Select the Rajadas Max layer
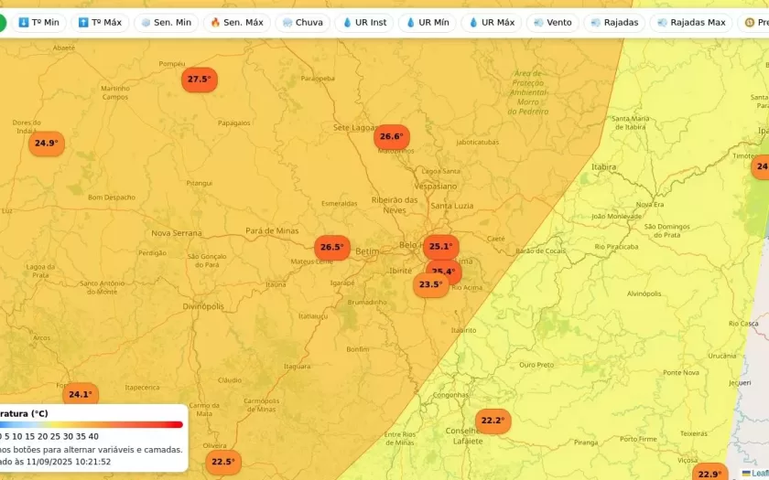Screen dimensions: 769x480 point(689,22)
